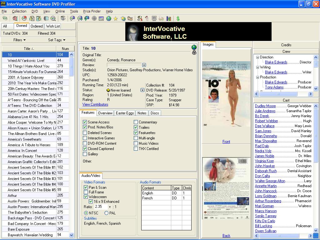Open the Status dropdown next to Never loaned

pyautogui.click(x=142, y=90)
